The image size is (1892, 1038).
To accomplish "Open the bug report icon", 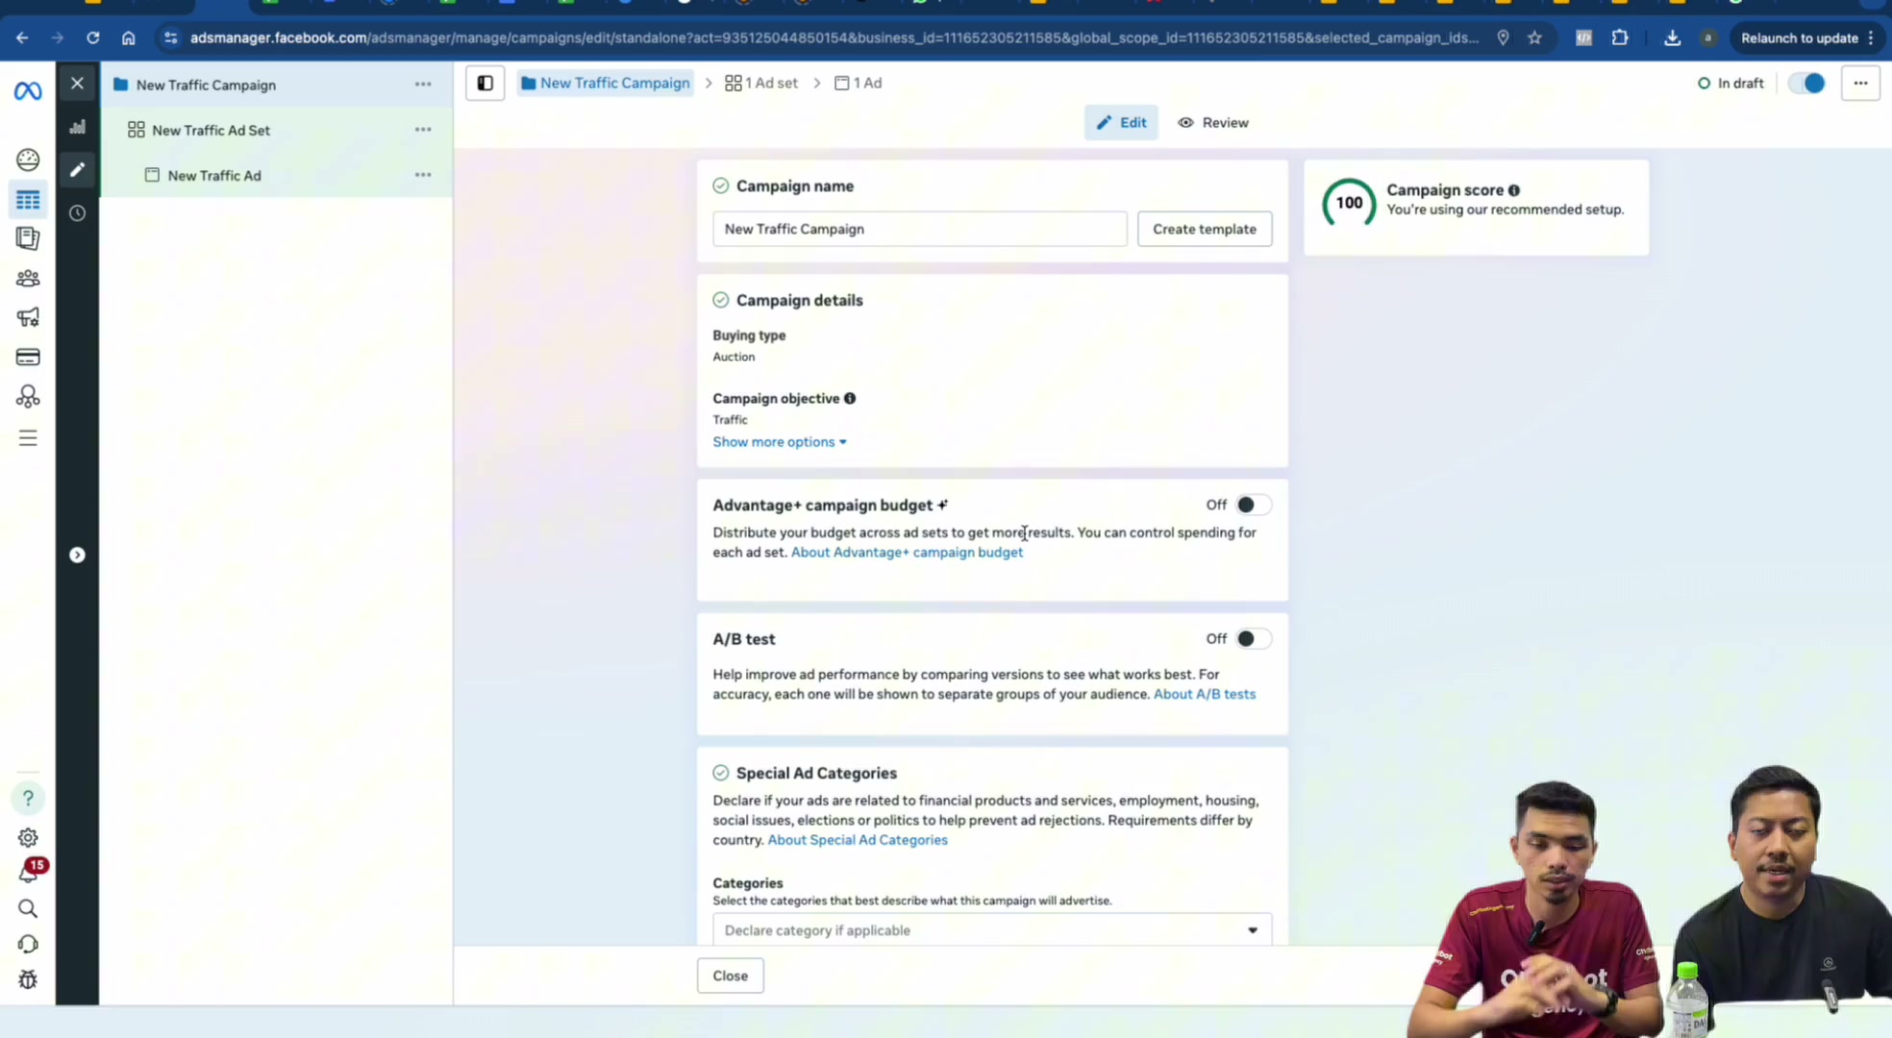I will pos(28,980).
